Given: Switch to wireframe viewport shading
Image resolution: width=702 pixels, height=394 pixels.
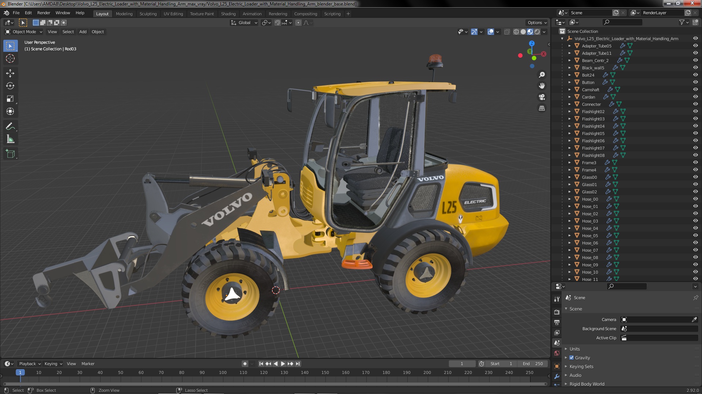Looking at the screenshot, I should tap(516, 32).
